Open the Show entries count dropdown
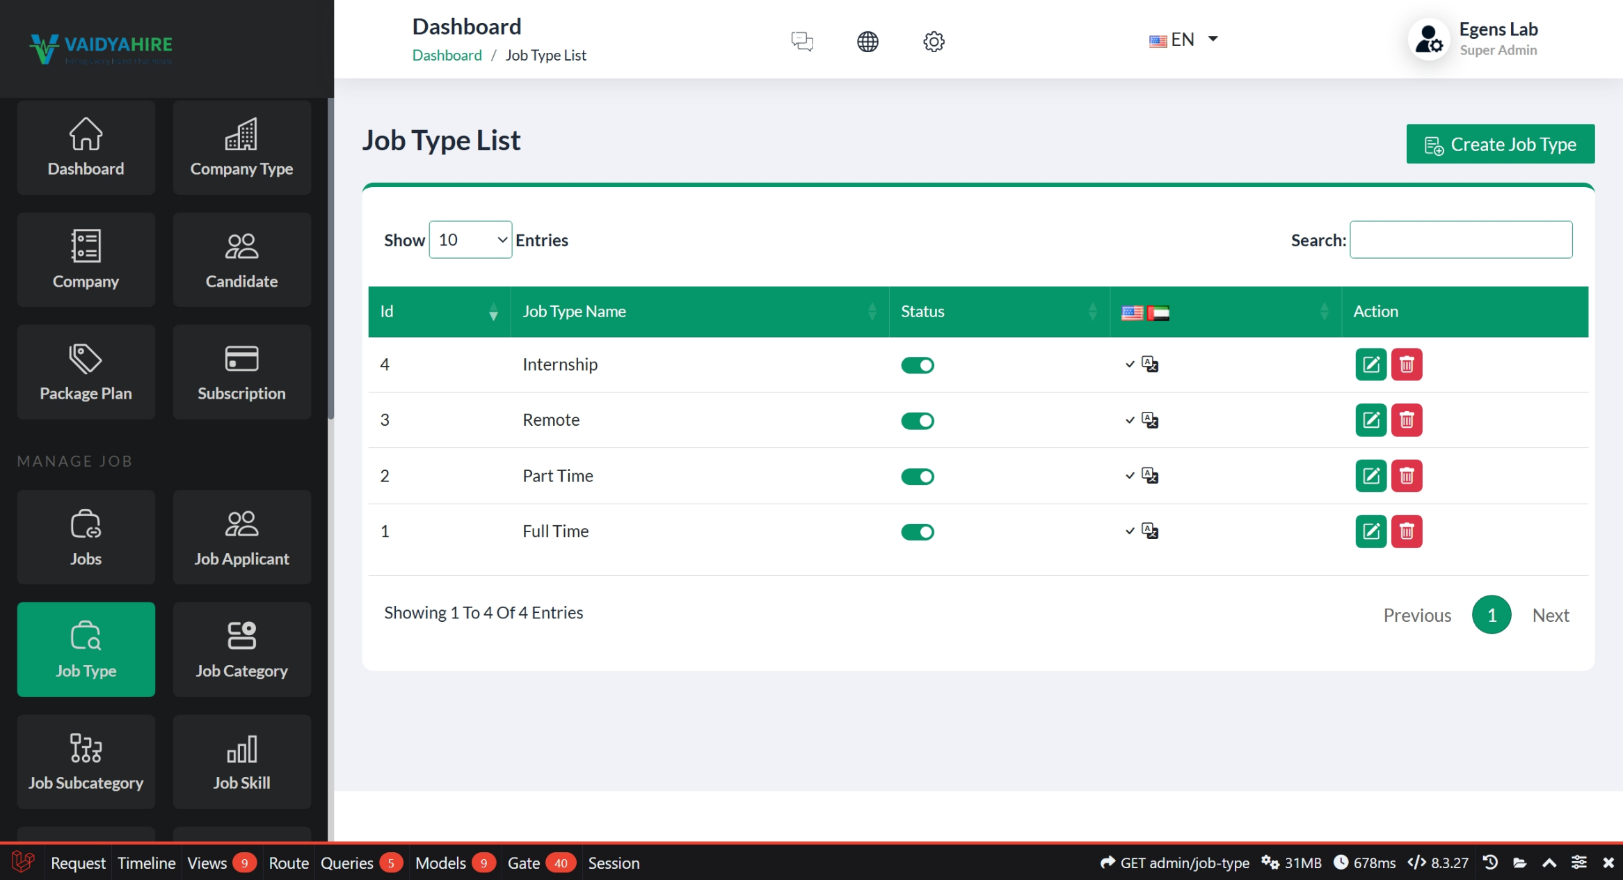This screenshot has height=880, width=1623. (470, 240)
